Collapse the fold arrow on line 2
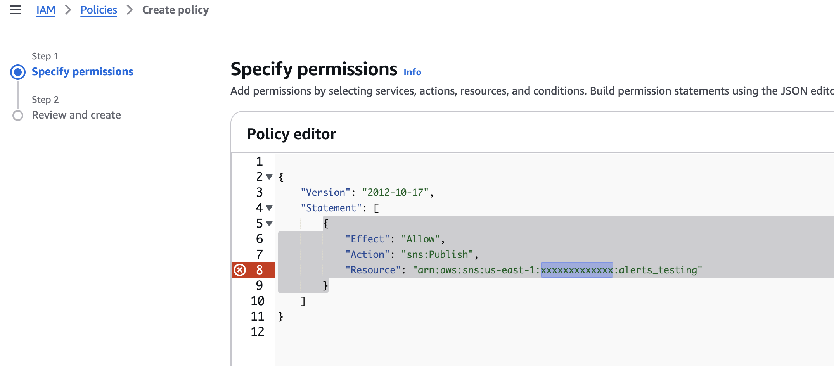The width and height of the screenshot is (834, 366). click(269, 177)
